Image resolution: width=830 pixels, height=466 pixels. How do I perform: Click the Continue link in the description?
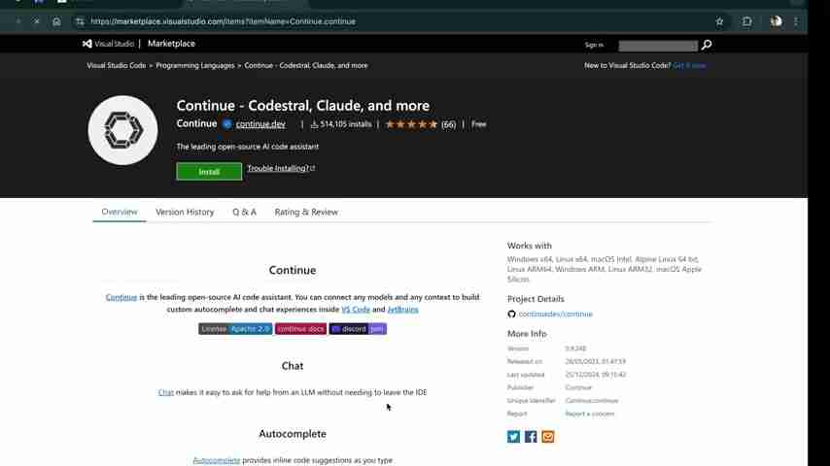pyautogui.click(x=121, y=297)
